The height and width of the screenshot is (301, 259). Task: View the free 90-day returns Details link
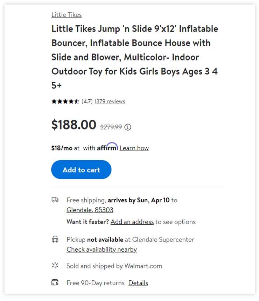(x=138, y=283)
